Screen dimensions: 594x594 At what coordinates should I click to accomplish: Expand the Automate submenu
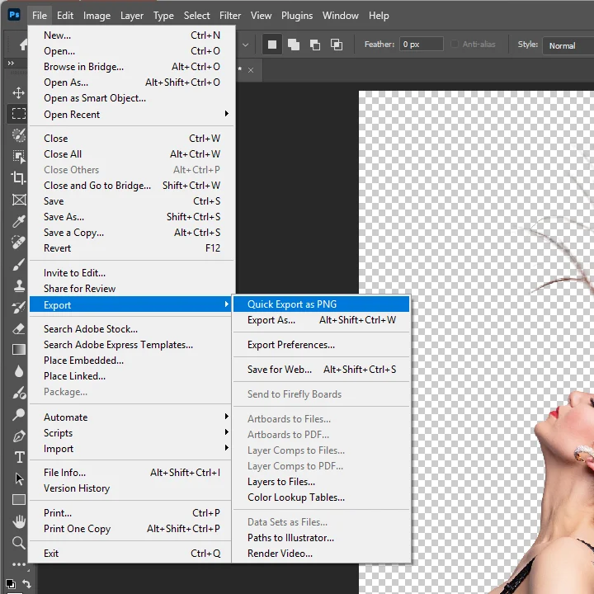(x=132, y=417)
